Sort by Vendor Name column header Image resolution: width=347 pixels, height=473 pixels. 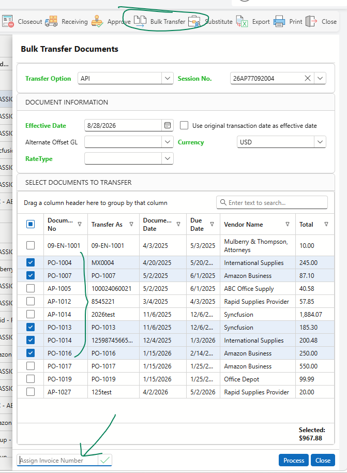point(243,225)
